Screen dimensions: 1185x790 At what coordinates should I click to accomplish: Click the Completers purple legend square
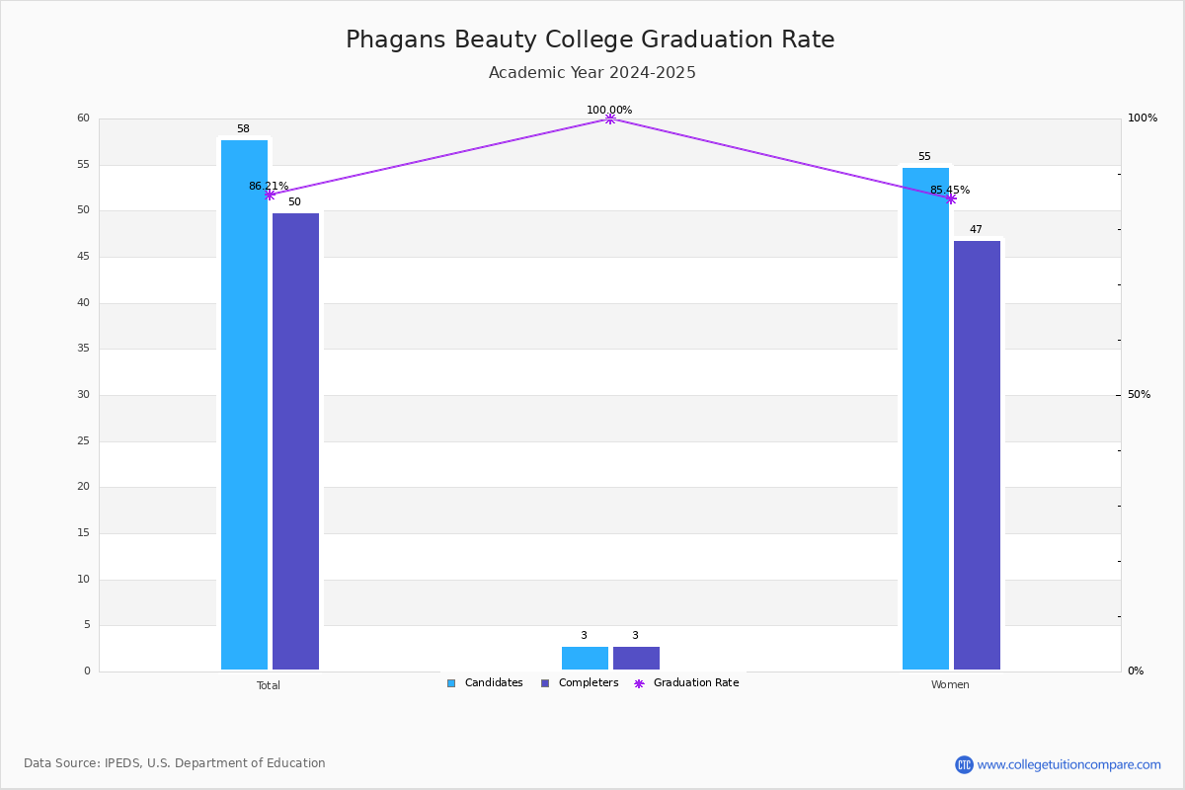point(545,683)
